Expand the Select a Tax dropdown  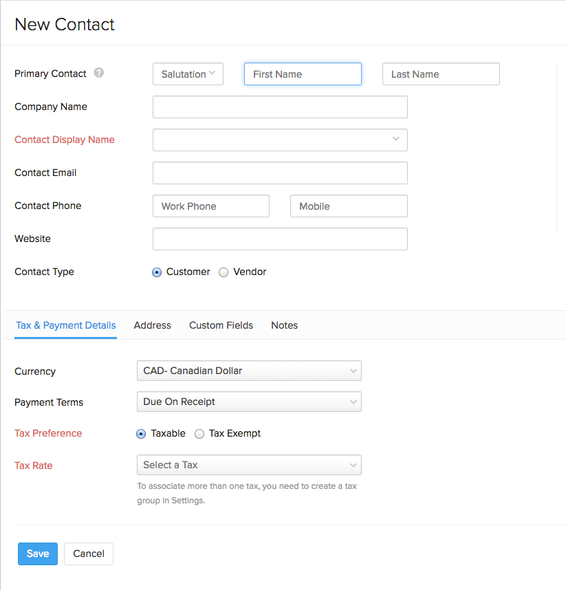(x=249, y=465)
